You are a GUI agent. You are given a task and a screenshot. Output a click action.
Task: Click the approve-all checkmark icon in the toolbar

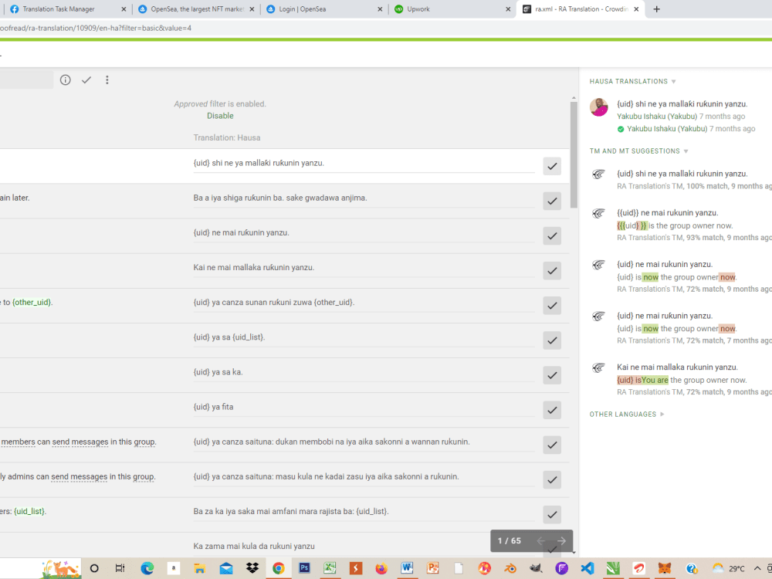coord(86,80)
